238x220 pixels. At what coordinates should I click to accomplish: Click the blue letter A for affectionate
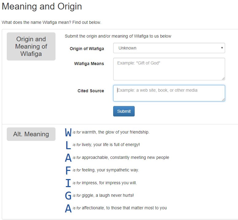point(68,208)
